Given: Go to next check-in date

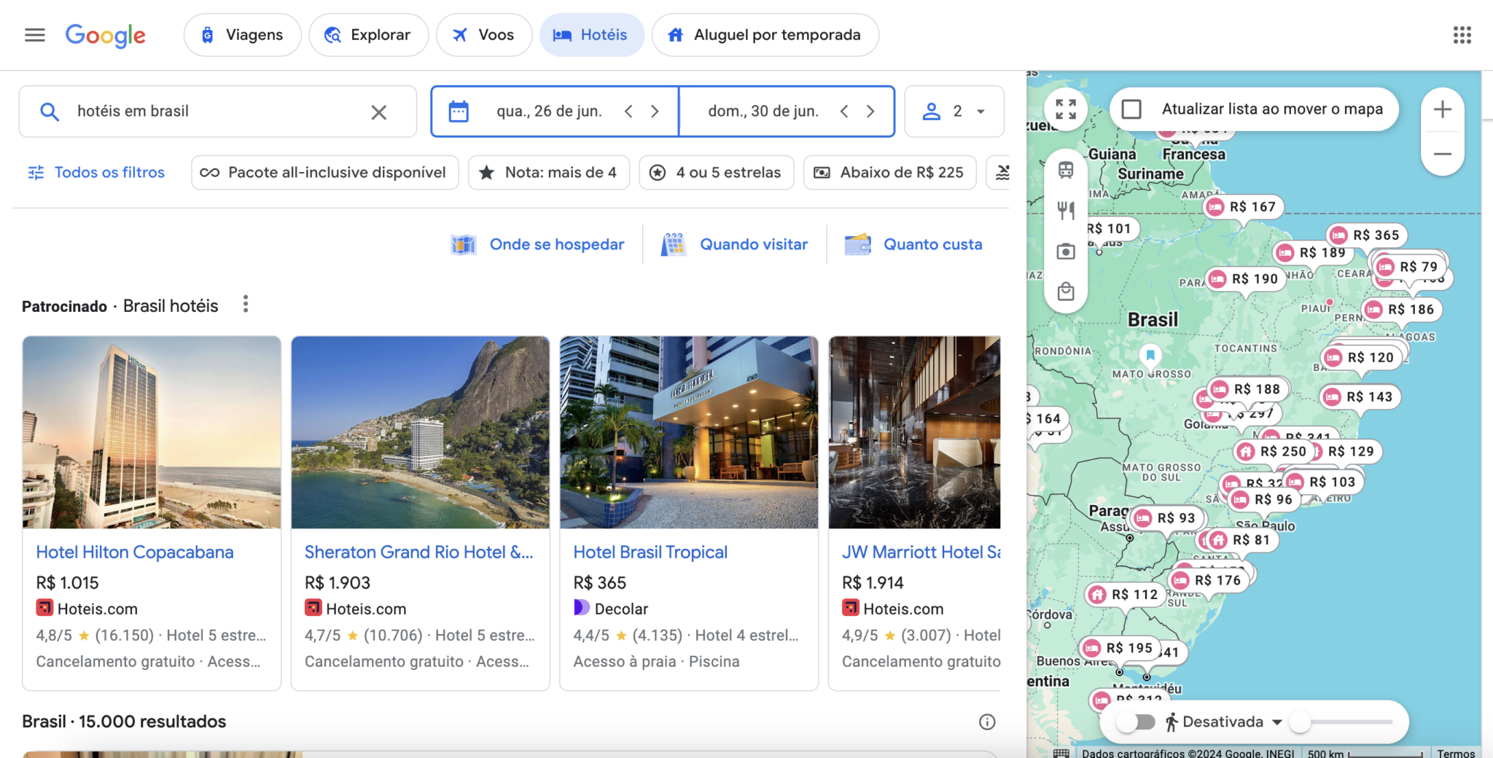Looking at the screenshot, I should [x=655, y=112].
